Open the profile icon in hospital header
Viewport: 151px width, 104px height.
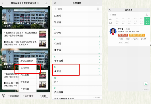tap(46, 3)
